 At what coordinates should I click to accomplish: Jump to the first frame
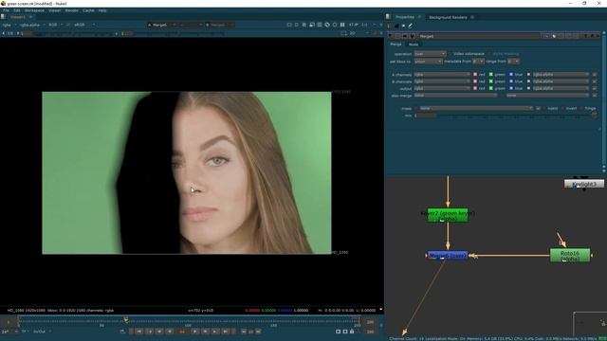pyautogui.click(x=139, y=332)
